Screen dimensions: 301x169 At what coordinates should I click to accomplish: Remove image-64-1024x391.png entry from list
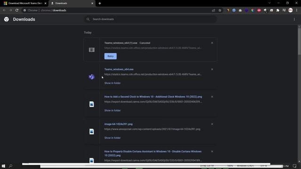pos(212,124)
